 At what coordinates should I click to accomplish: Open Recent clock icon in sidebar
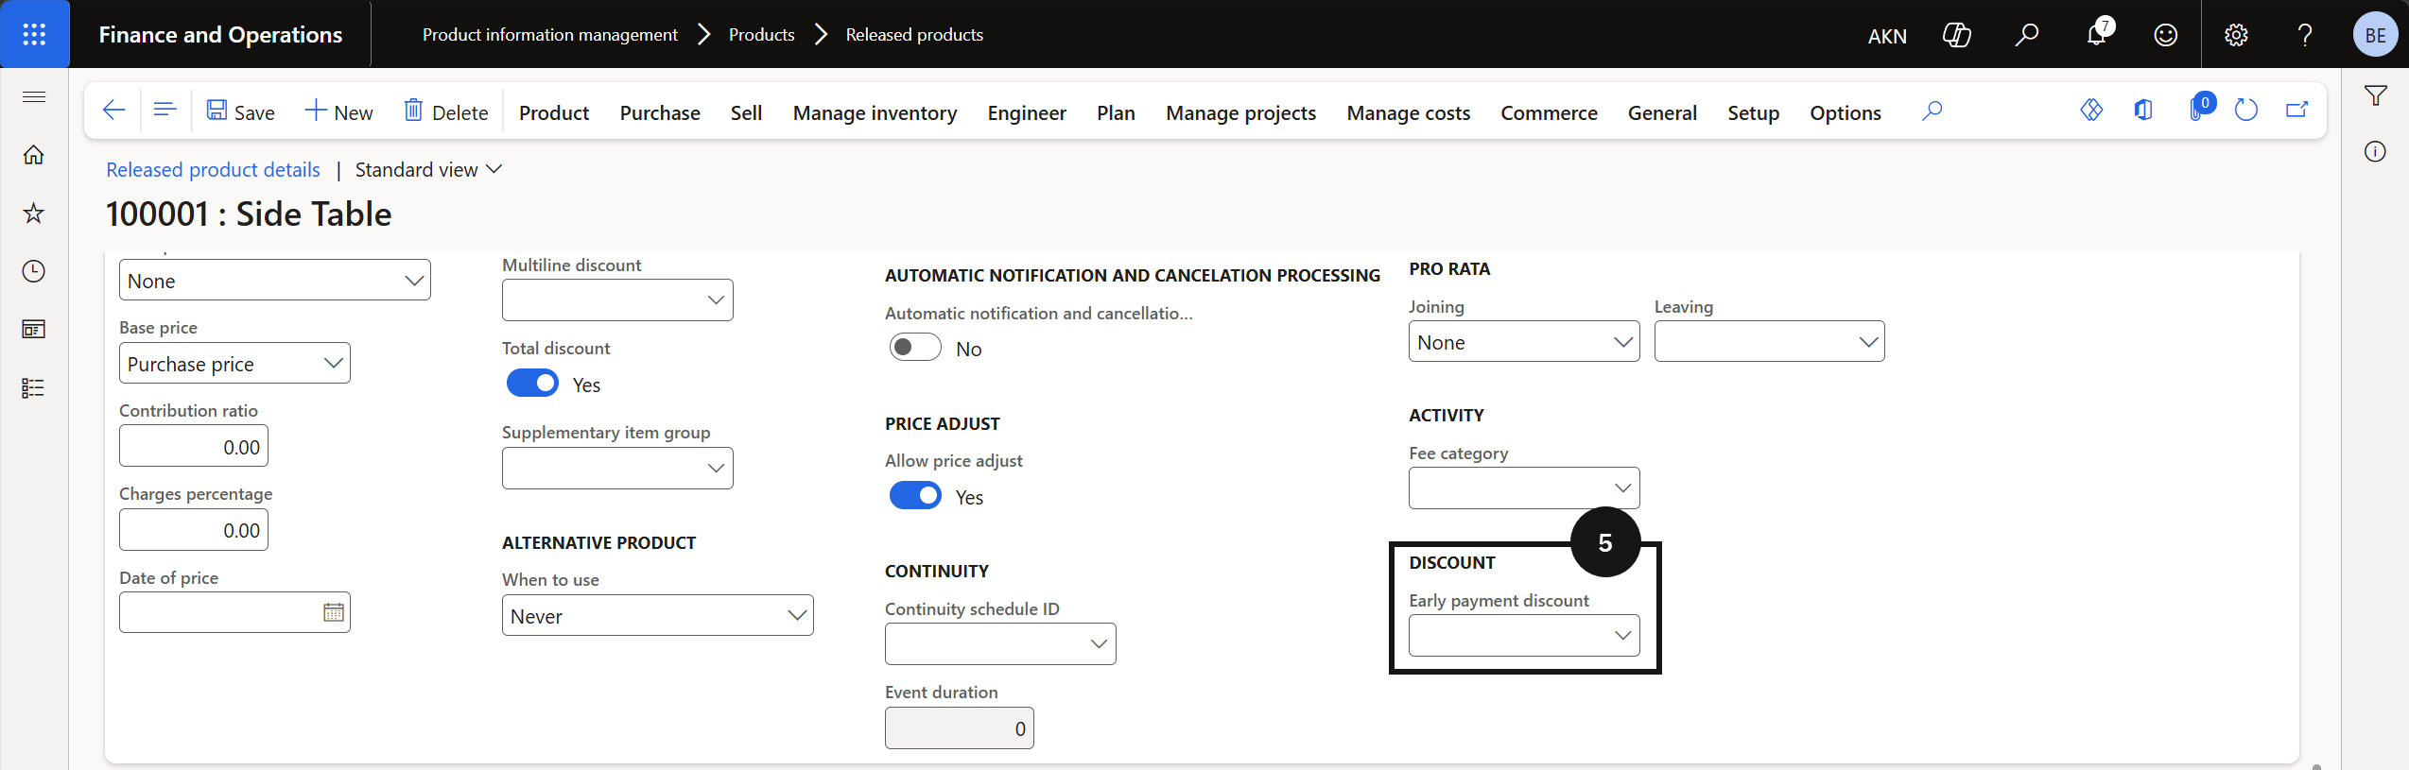34,272
